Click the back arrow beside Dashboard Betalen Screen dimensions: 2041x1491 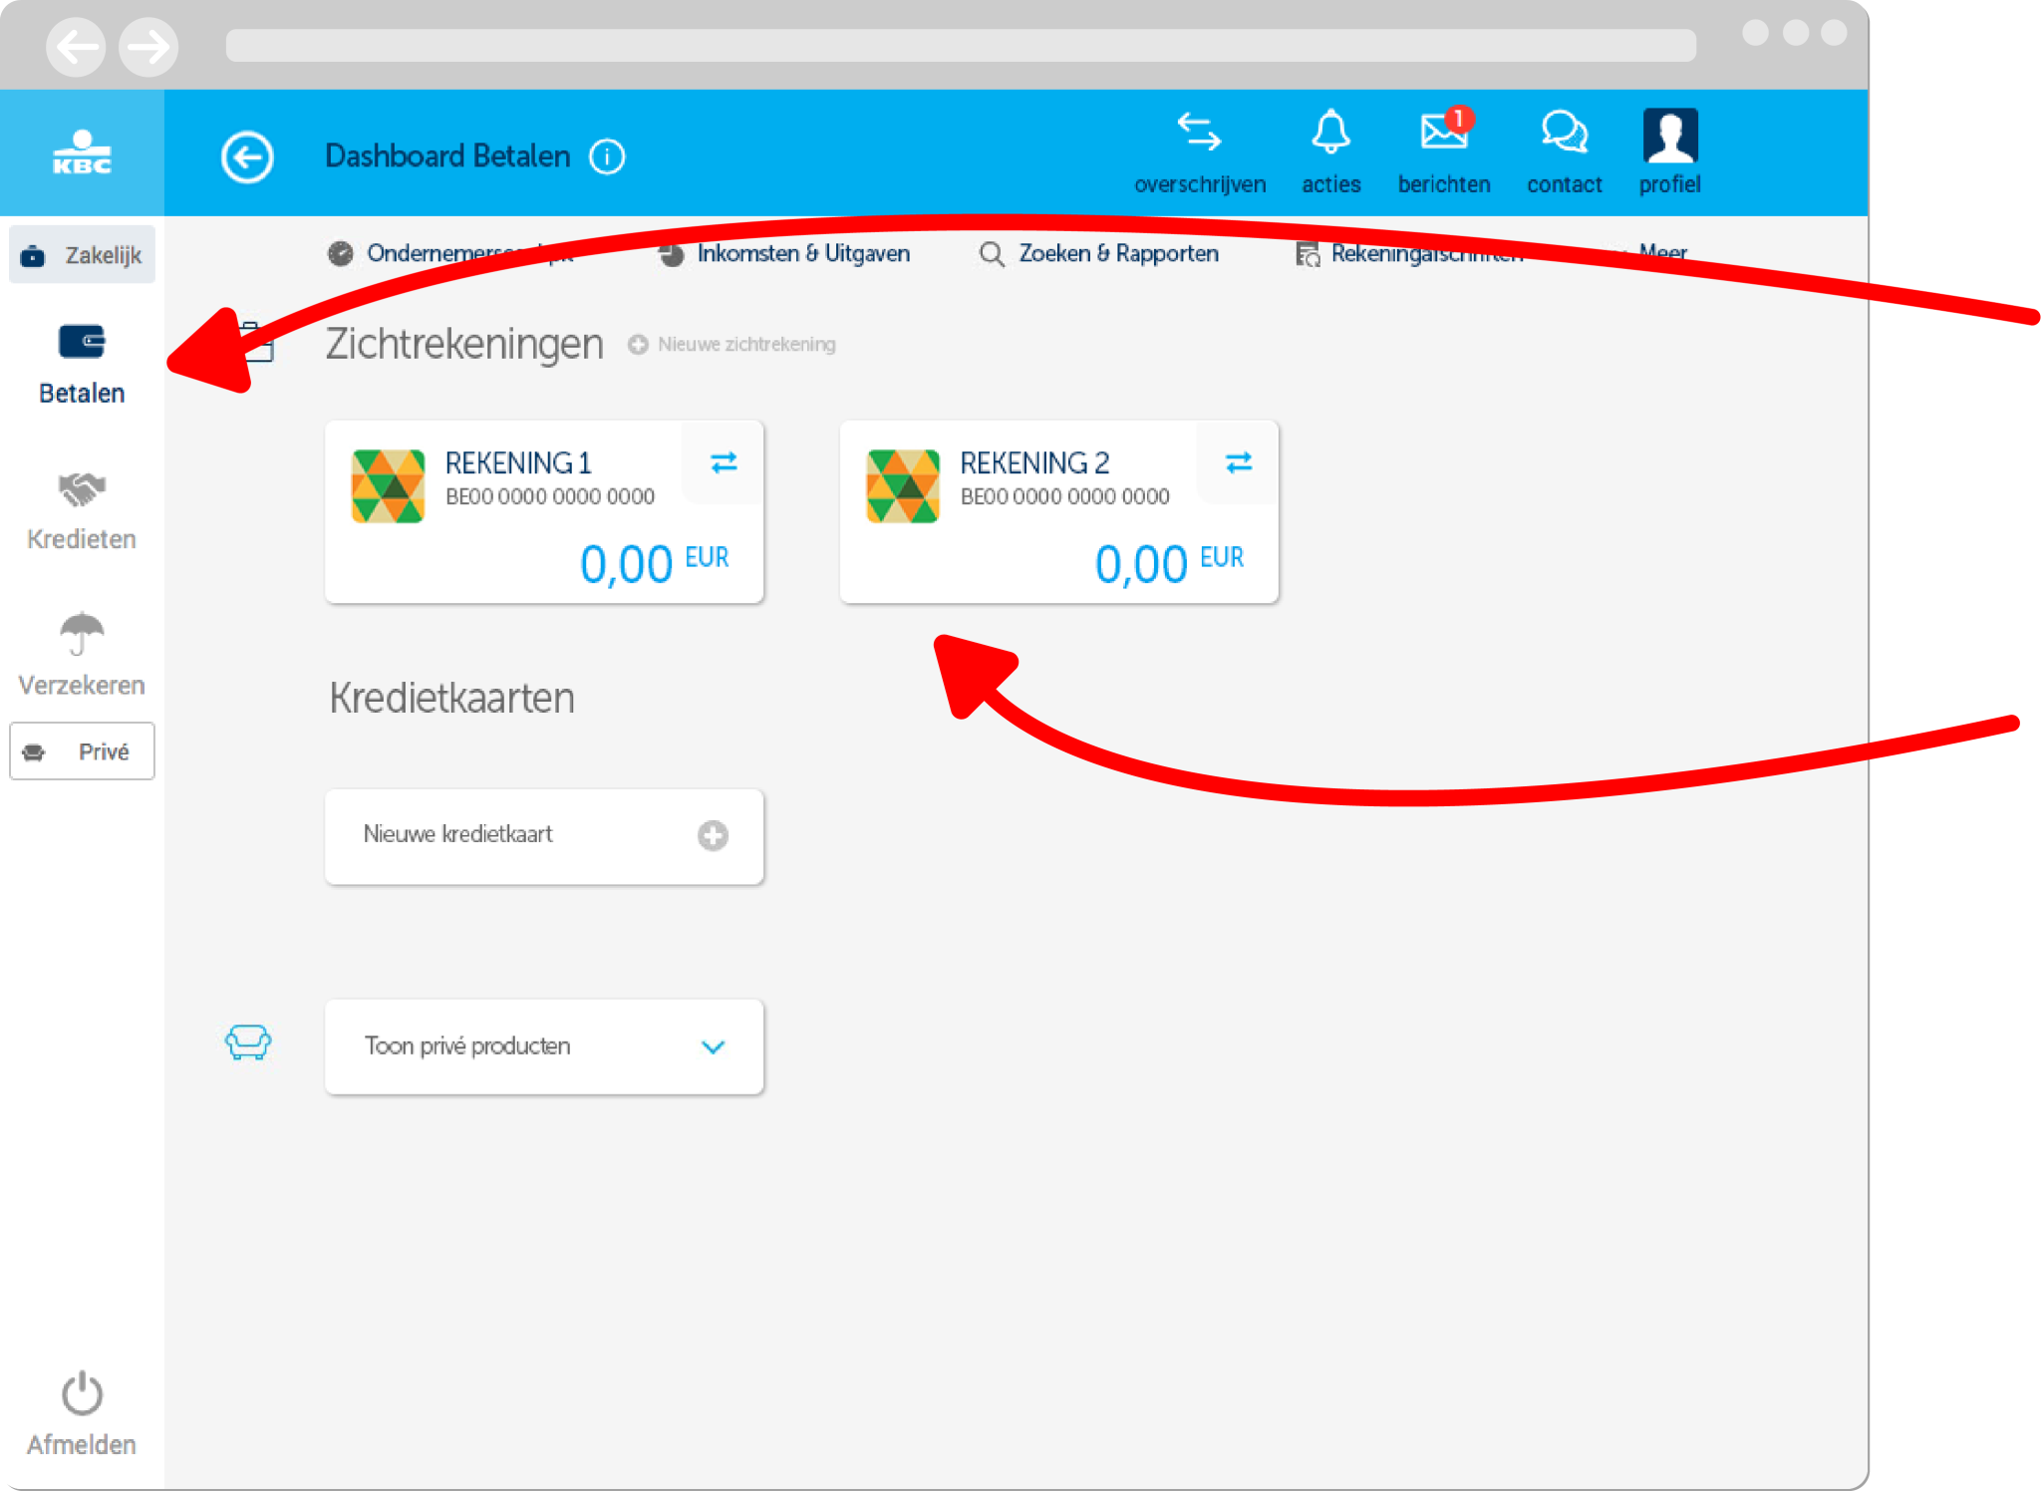247,156
